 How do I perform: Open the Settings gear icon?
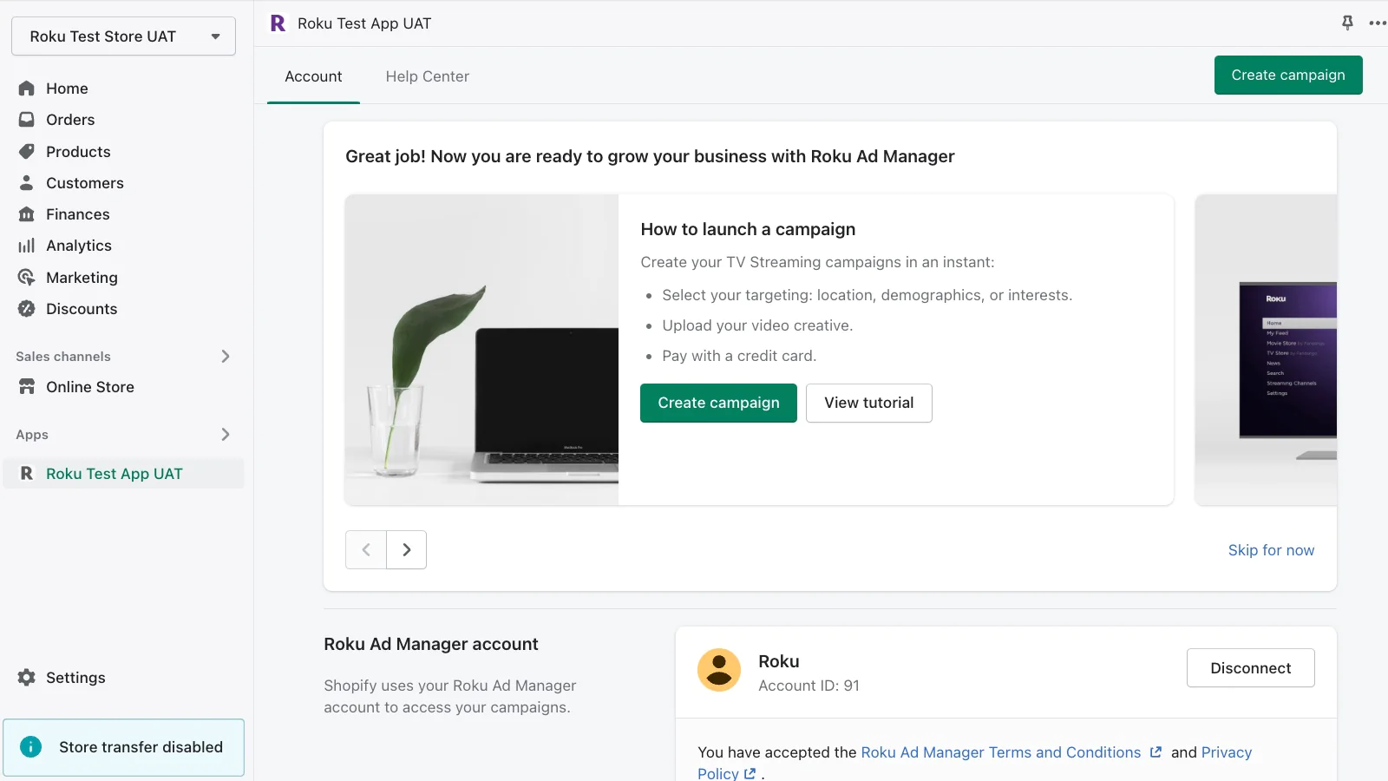27,678
